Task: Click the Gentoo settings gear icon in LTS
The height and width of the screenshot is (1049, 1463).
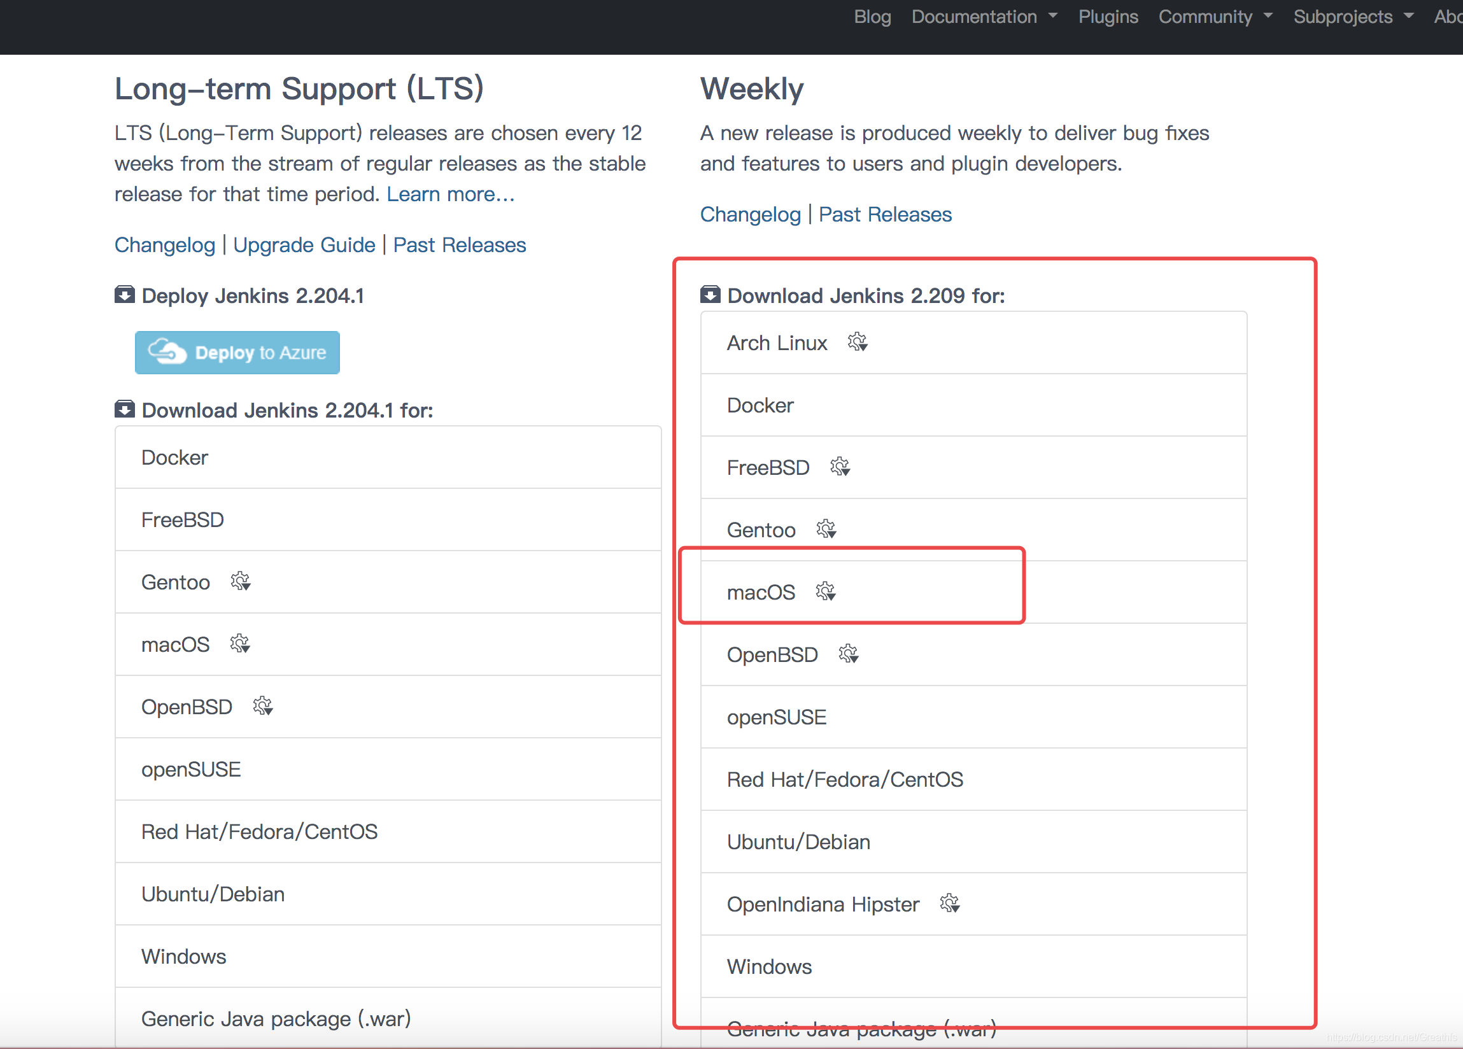Action: [x=243, y=580]
